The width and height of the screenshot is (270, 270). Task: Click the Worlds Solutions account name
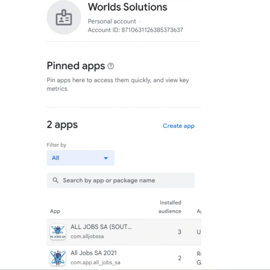(127, 7)
